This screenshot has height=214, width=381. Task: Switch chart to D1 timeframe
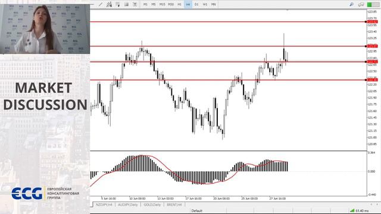click(x=196, y=4)
